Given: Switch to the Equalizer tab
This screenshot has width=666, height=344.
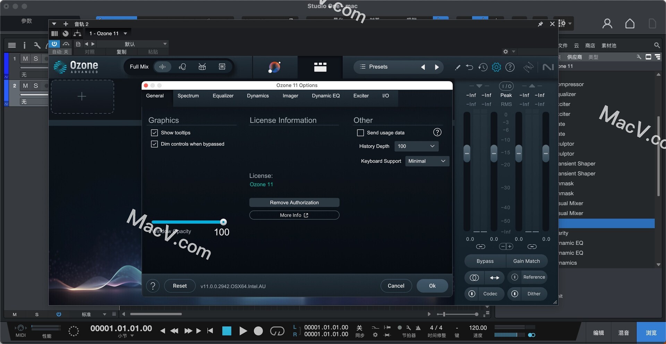Looking at the screenshot, I should click(223, 96).
